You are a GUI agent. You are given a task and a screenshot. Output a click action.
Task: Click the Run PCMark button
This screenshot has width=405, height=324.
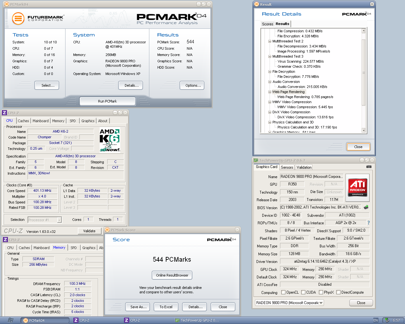tap(108, 101)
